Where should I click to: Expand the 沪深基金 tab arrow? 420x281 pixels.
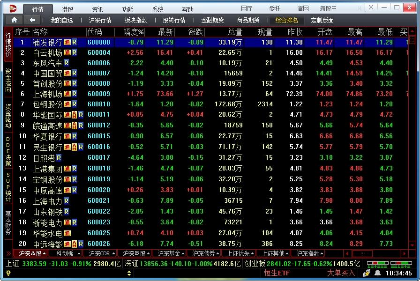point(183,253)
